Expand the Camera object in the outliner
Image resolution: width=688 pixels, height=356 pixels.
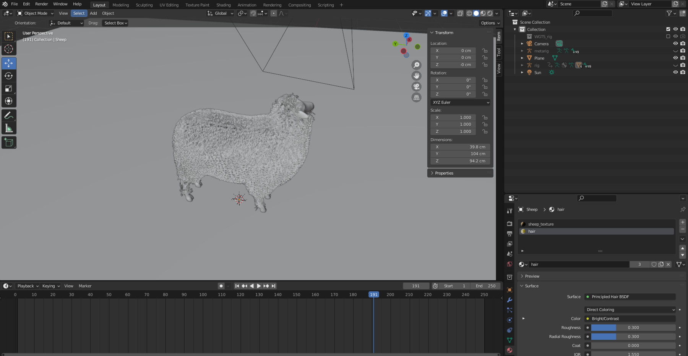tap(522, 44)
